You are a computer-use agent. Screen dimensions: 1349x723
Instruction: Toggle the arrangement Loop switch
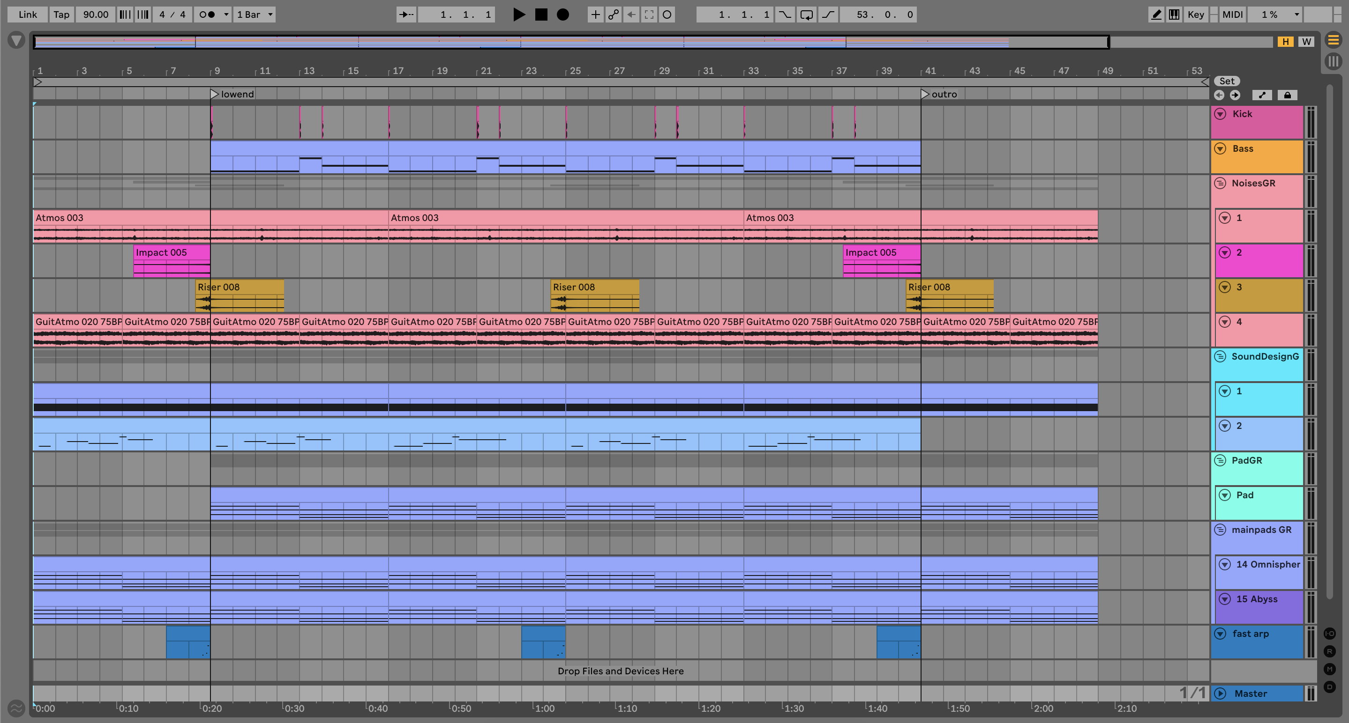pos(807,15)
